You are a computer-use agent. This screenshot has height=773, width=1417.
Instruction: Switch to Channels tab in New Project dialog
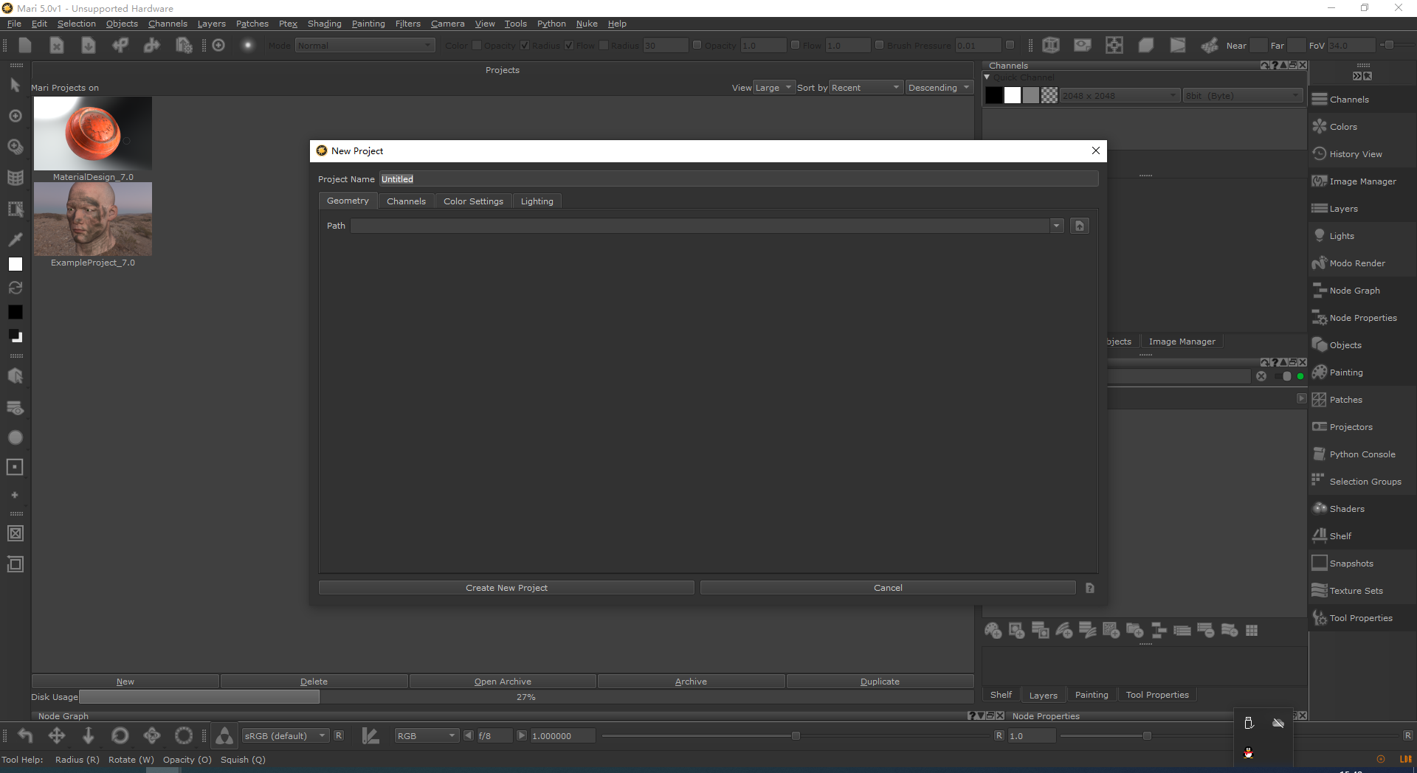point(406,201)
